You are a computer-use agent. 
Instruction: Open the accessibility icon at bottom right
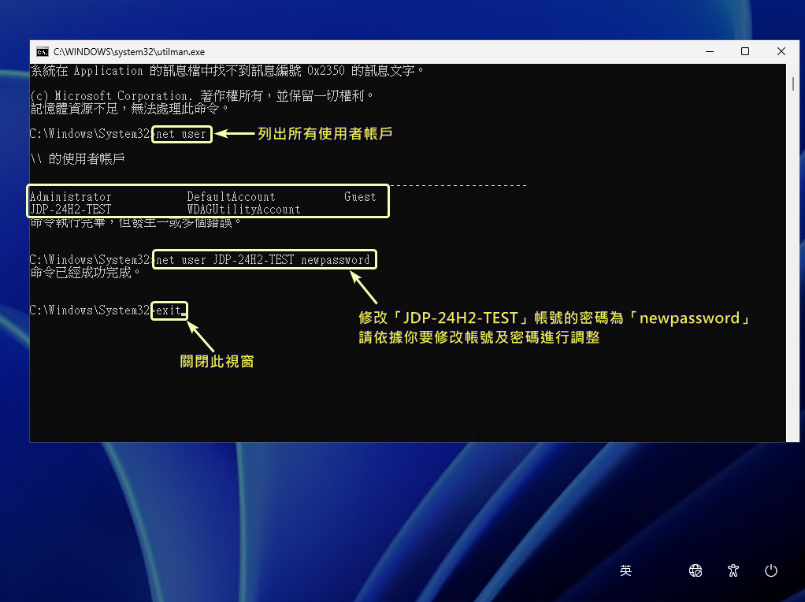point(733,570)
